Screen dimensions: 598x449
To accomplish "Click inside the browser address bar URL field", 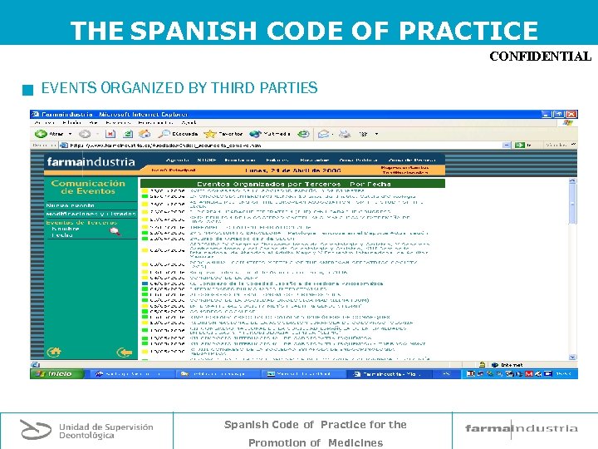I will [x=284, y=145].
